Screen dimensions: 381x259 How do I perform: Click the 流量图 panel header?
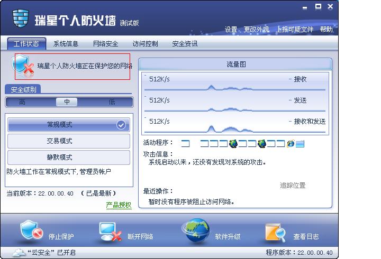click(x=235, y=64)
